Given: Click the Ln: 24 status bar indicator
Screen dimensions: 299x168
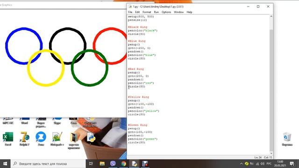Looking at the screenshot, I should [x=258, y=157].
